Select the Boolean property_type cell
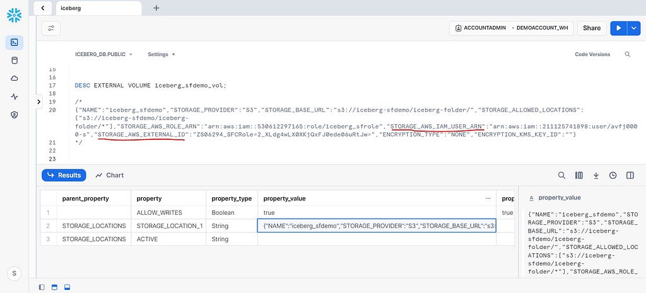 pyautogui.click(x=232, y=213)
